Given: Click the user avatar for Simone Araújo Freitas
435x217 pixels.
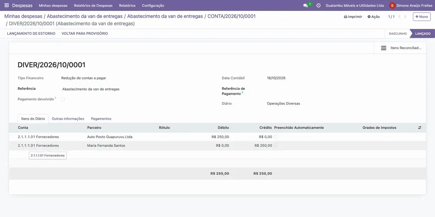Looking at the screenshot, I should pos(392,5).
